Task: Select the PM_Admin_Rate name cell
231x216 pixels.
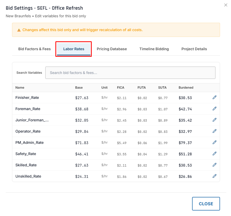Action: tap(30, 143)
